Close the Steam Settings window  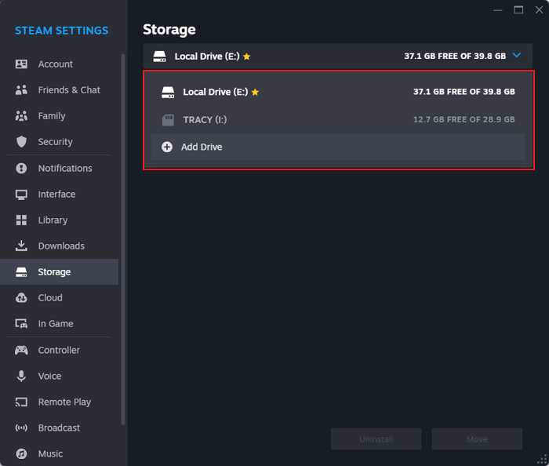coord(540,10)
